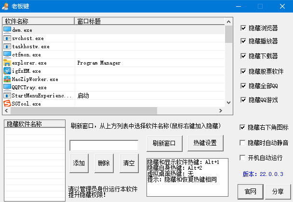Click process list scroll down arrow
This screenshot has width=293, height=202.
tap(228, 103)
